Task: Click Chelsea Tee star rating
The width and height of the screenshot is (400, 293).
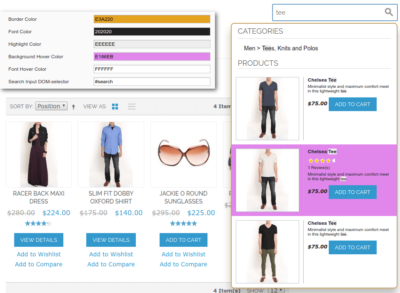Action: tap(321, 161)
